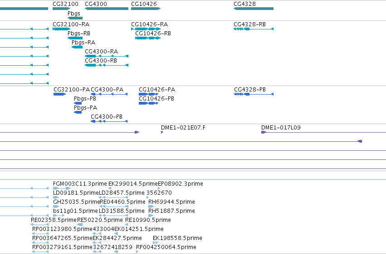386x254 pixels.
Task: Click the CG32100-RA transcript label
Action: coord(71,24)
